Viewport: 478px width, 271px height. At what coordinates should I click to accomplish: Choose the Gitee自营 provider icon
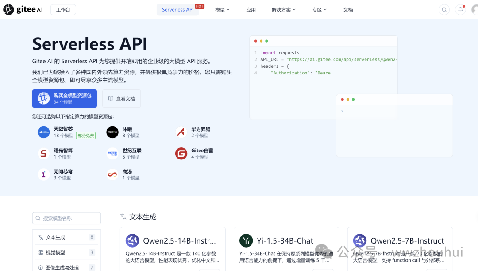pyautogui.click(x=181, y=154)
